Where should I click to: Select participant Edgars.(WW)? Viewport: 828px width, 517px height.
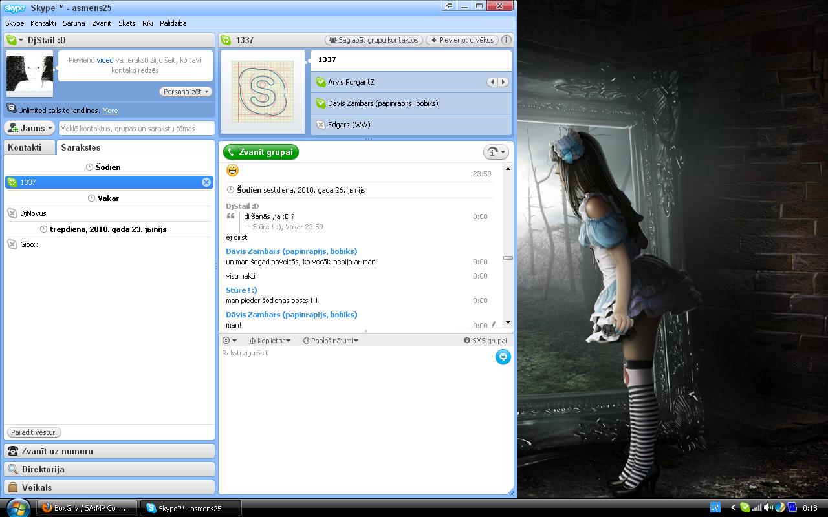coord(411,125)
